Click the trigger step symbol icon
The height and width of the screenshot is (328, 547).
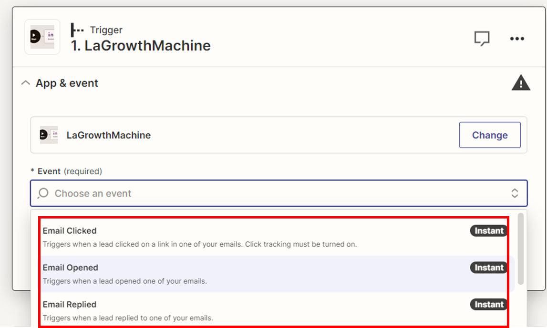pos(77,30)
